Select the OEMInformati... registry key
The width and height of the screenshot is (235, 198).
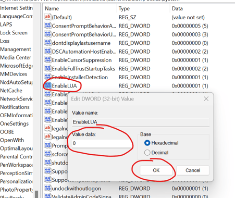click(x=16, y=115)
